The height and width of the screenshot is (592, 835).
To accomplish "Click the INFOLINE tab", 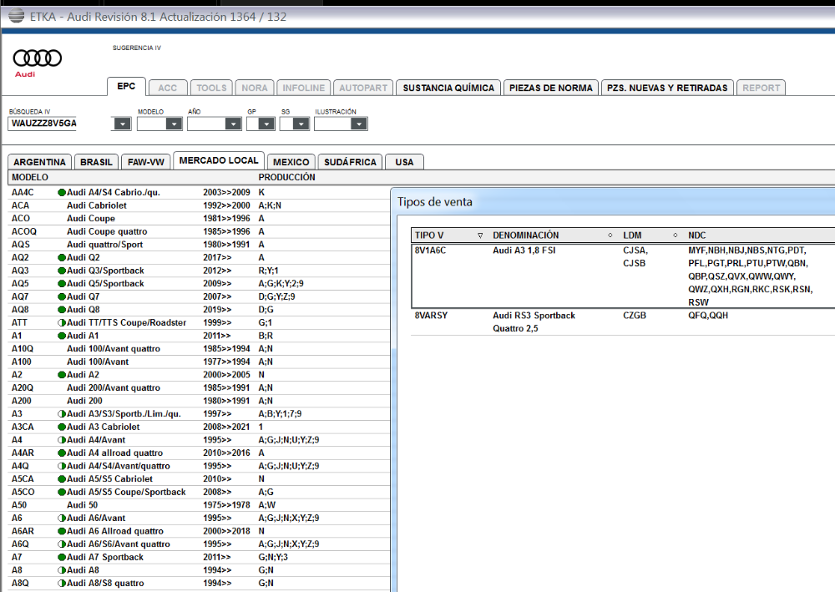I will 304,88.
